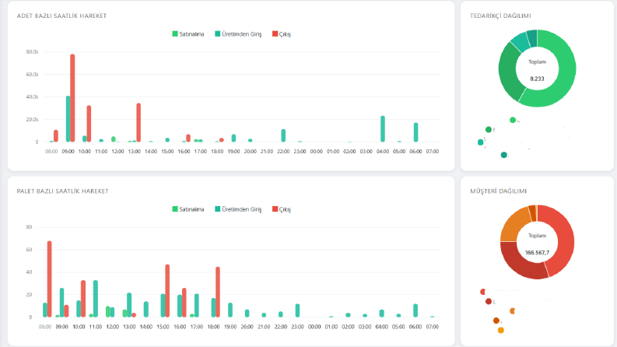Viewport: 617px width, 347px height.
Task: Toggle Üretimden Giriş legend in Adet Bazlı chart
Action: pyautogui.click(x=238, y=34)
